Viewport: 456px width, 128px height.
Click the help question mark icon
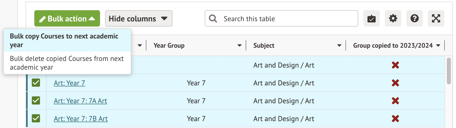(x=414, y=19)
